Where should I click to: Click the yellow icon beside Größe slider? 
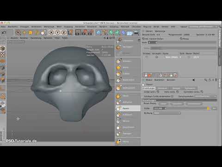pos(209,109)
